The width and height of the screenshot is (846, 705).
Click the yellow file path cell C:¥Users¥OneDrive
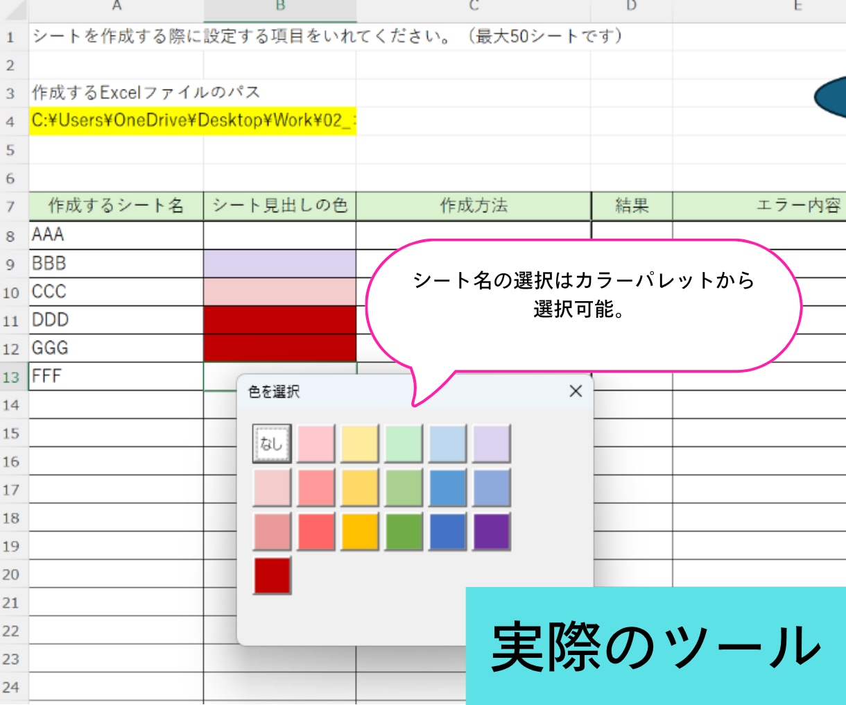point(193,121)
